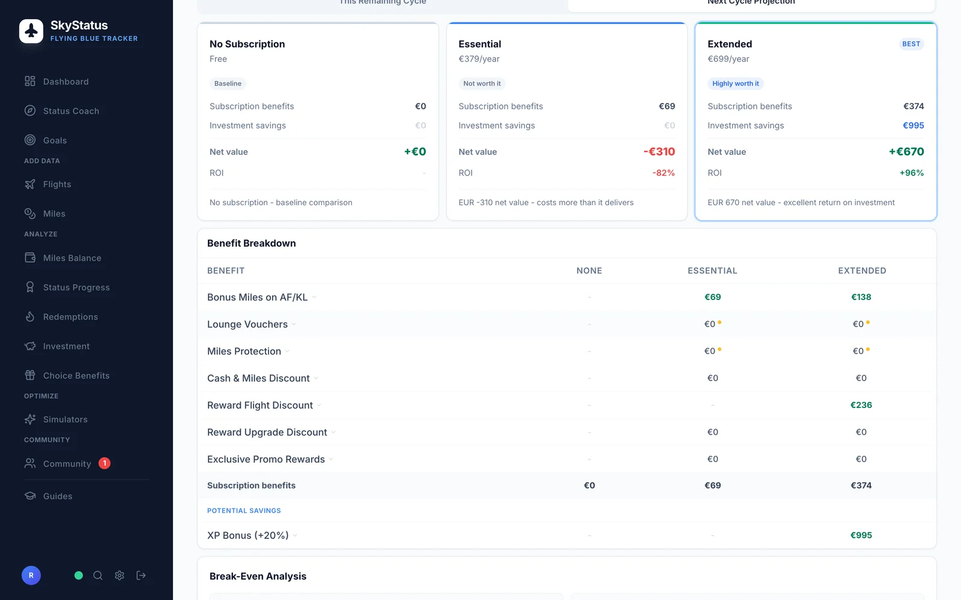
Task: Click the log out icon
Action: click(x=141, y=575)
